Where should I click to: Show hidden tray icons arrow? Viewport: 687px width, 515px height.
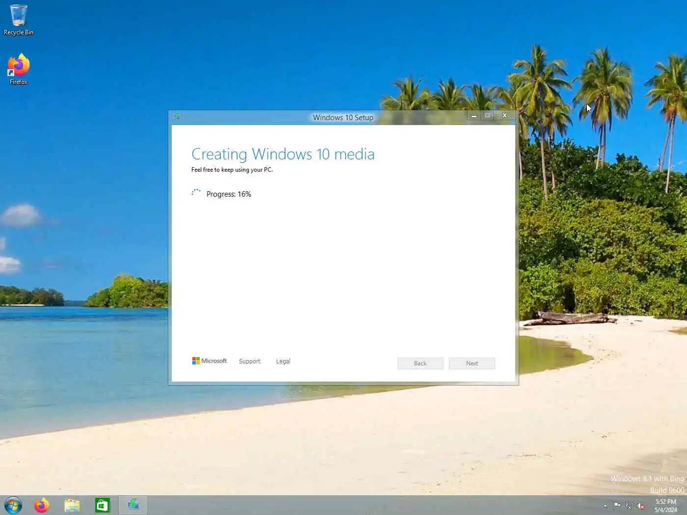pos(605,506)
